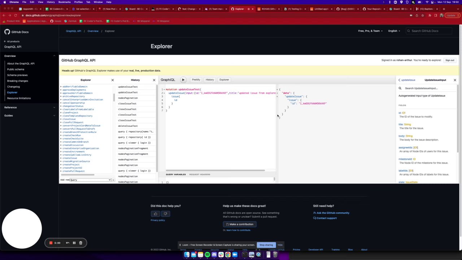The width and height of the screenshot is (462, 260).
Task: Restart the Loom recording
Action: tap(67, 243)
